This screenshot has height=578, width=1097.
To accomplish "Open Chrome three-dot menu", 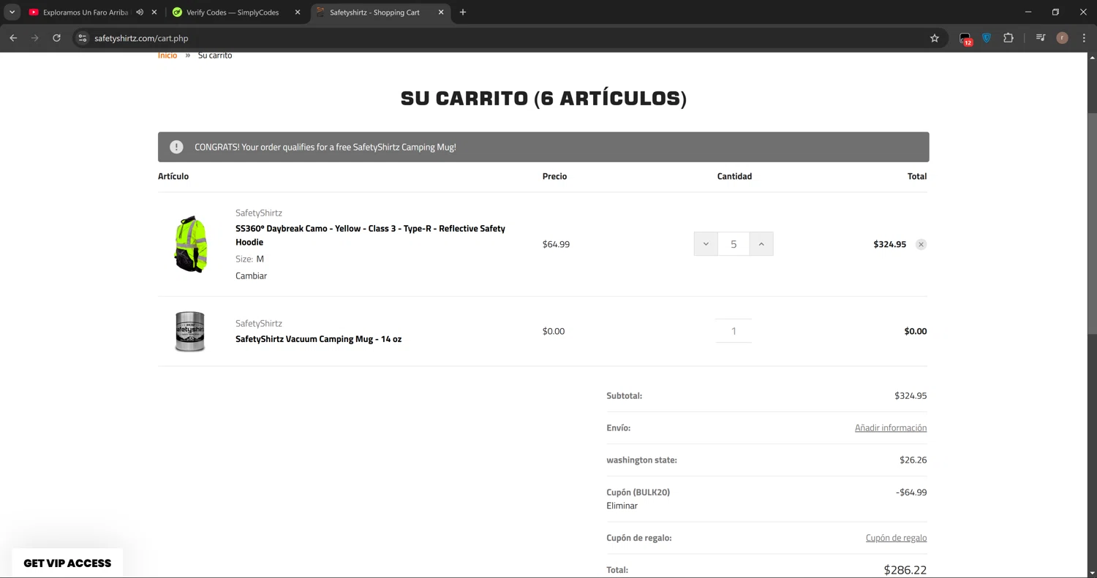I will click(1084, 38).
